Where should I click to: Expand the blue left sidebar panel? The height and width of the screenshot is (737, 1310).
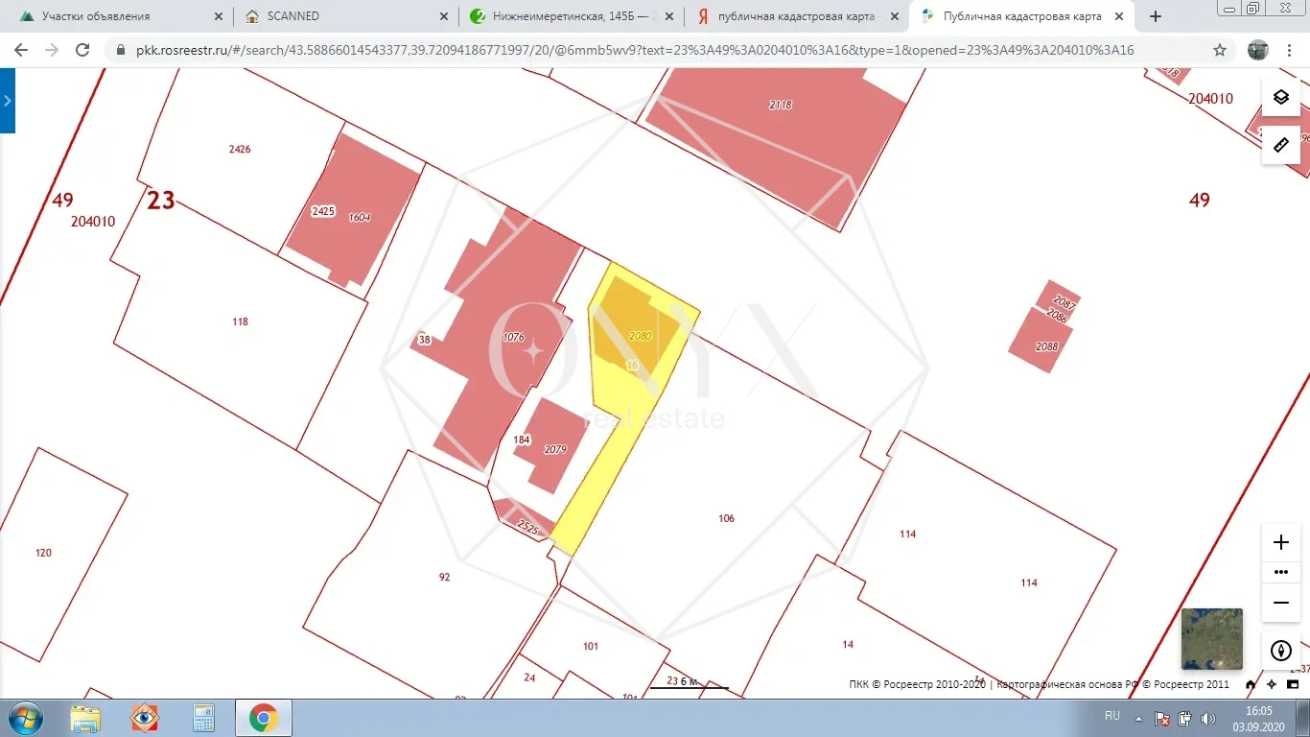click(x=7, y=100)
